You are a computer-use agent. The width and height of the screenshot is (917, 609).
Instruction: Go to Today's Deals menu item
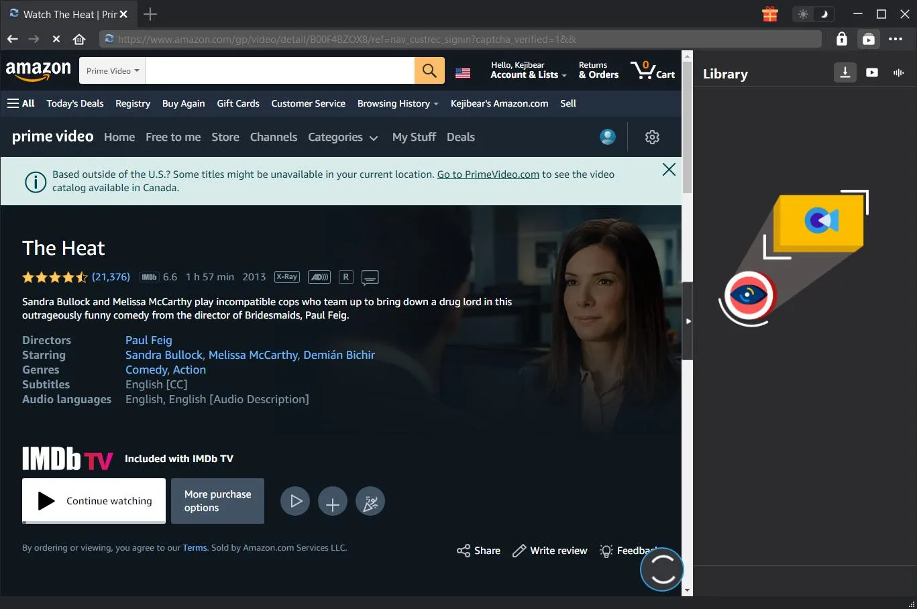pyautogui.click(x=75, y=103)
